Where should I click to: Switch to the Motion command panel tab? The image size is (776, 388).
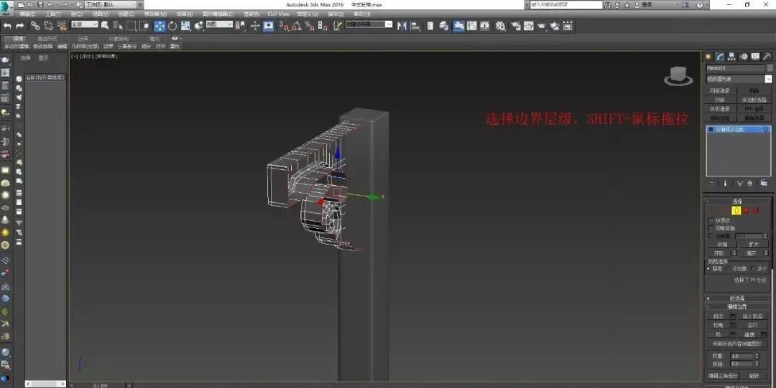[x=744, y=57]
